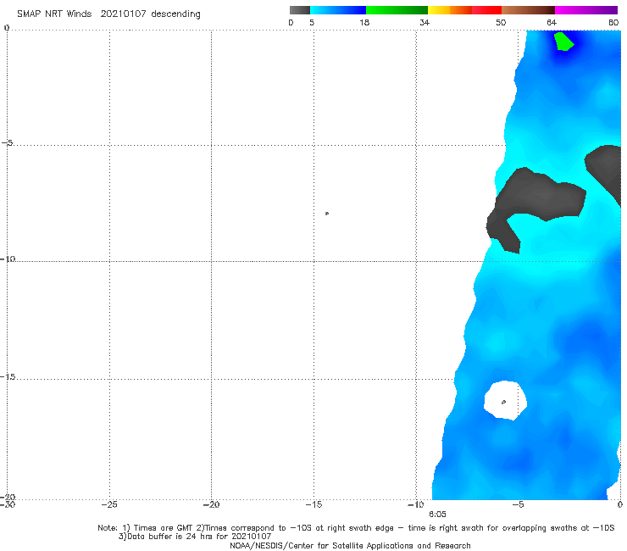The height and width of the screenshot is (551, 627).
Task: Click the small island marker inside the white data gap
Action: click(503, 402)
